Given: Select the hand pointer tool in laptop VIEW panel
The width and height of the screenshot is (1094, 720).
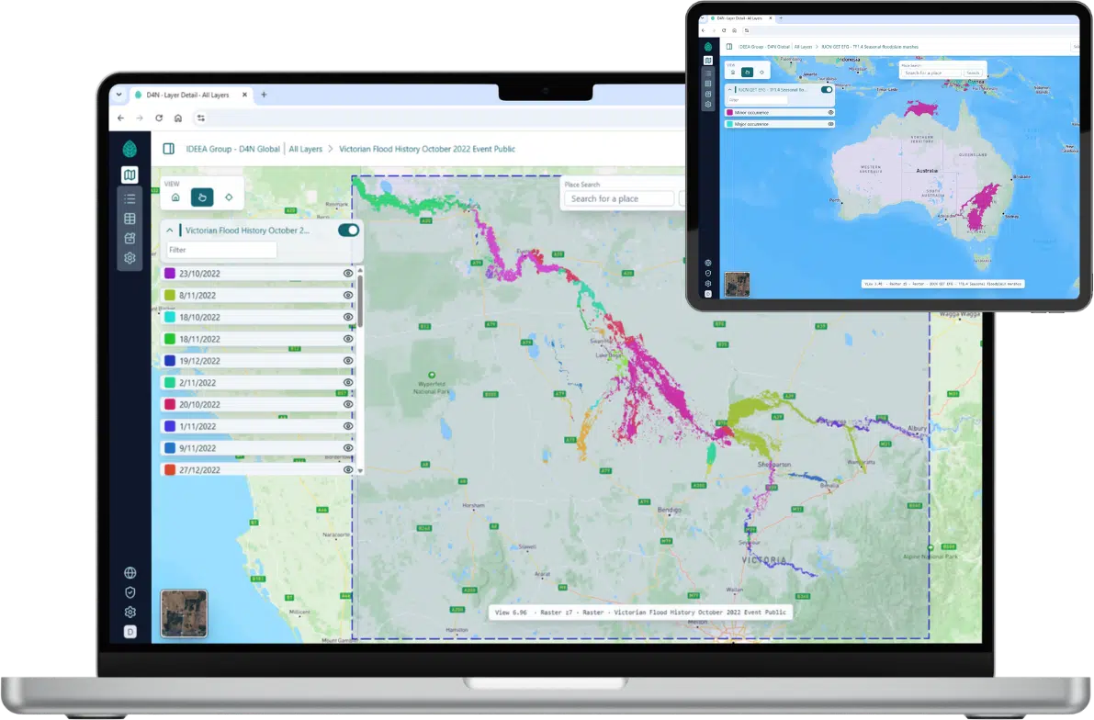Looking at the screenshot, I should pyautogui.click(x=202, y=197).
